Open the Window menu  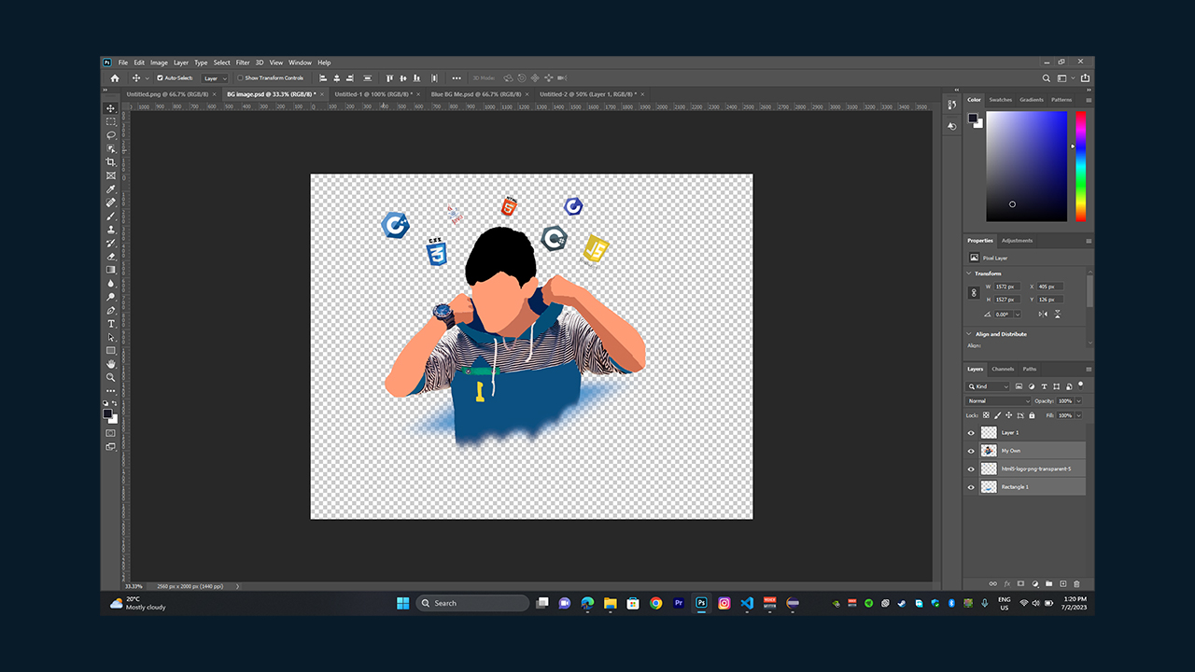click(300, 63)
